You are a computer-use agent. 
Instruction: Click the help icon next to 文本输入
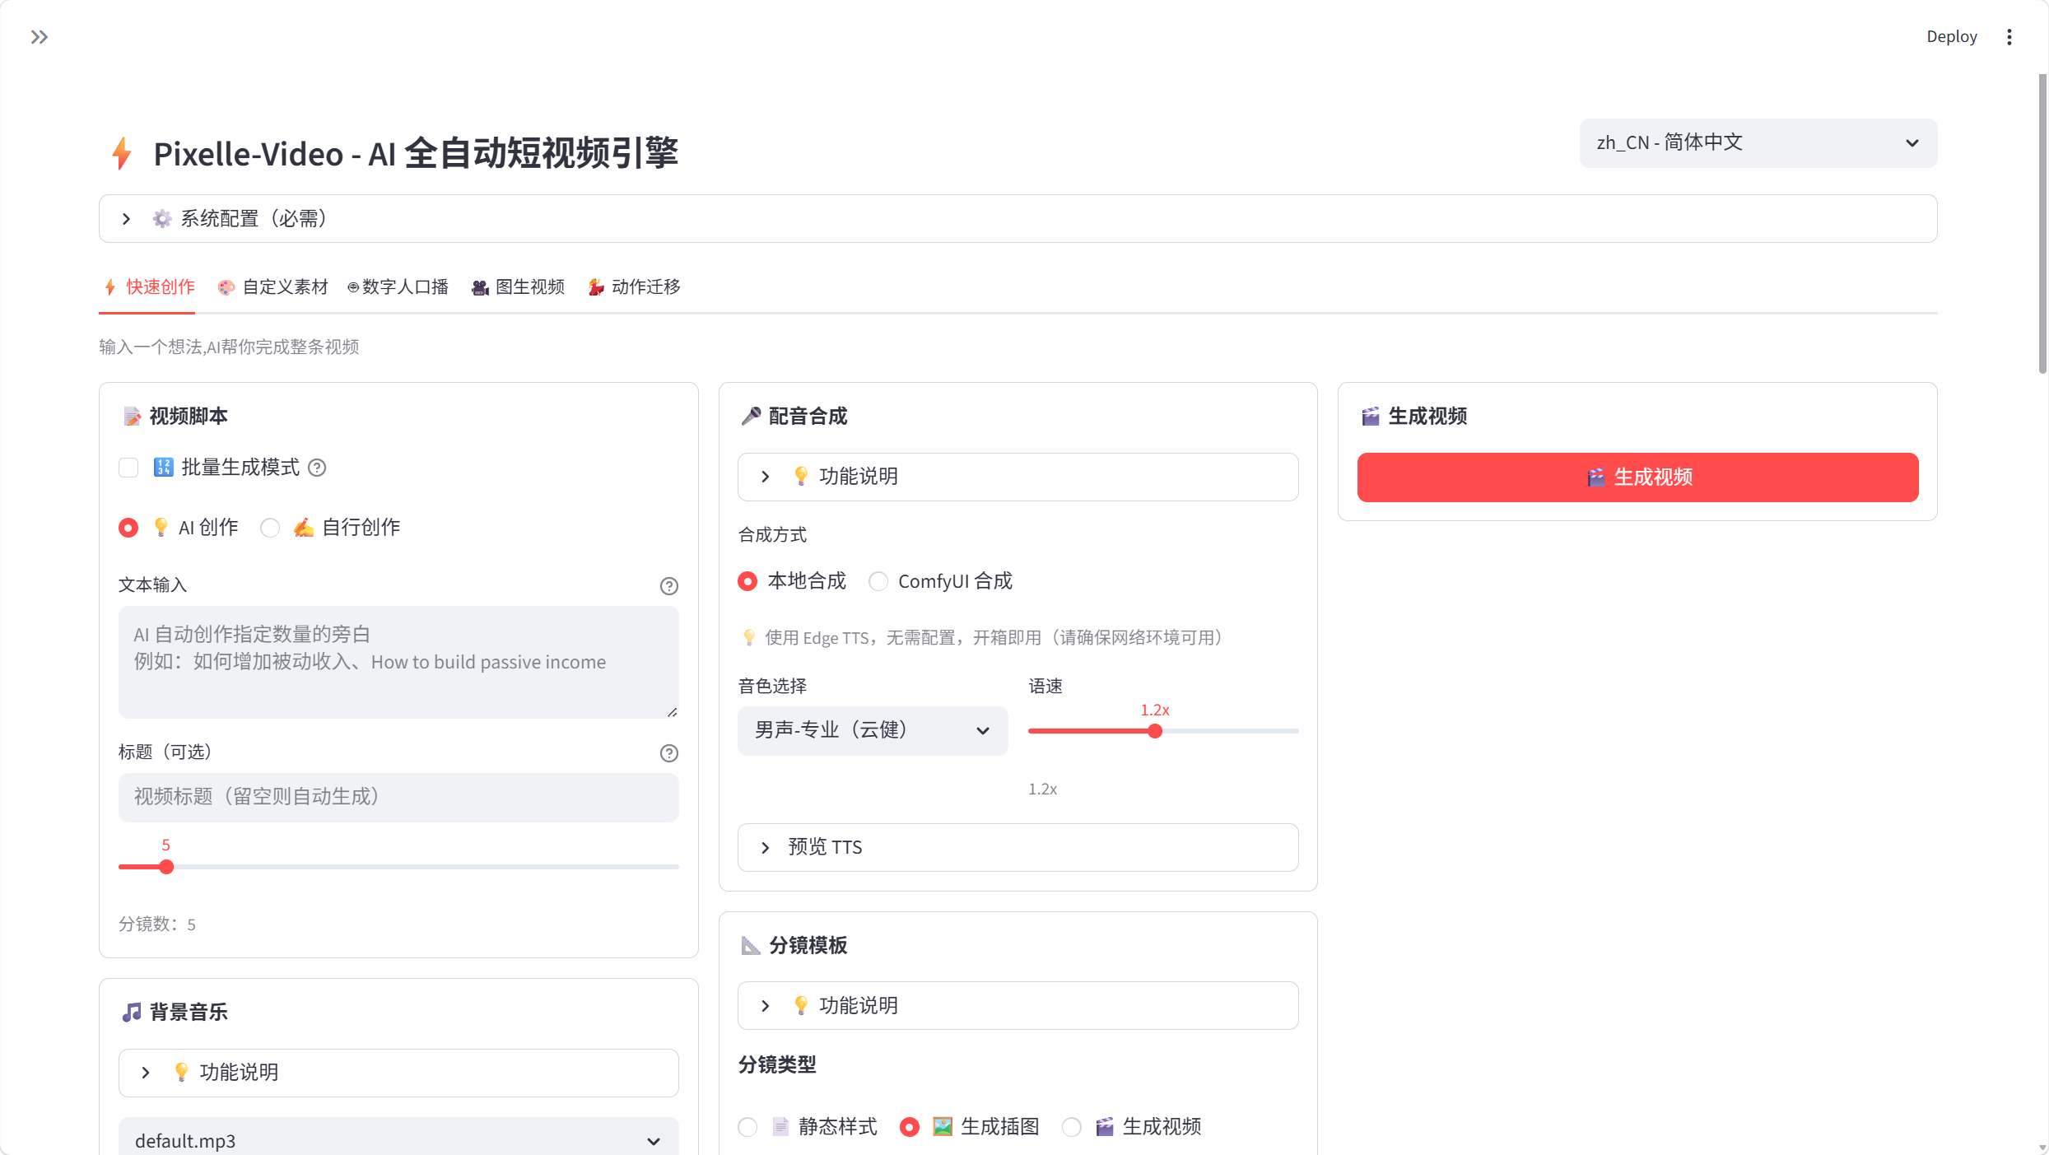click(x=668, y=585)
